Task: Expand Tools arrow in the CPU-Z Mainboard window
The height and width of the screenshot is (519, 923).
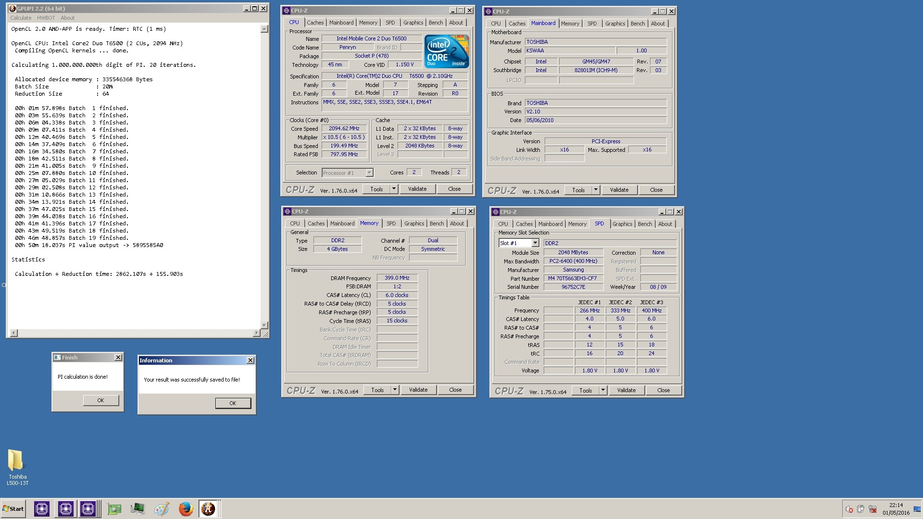Action: tap(596, 190)
